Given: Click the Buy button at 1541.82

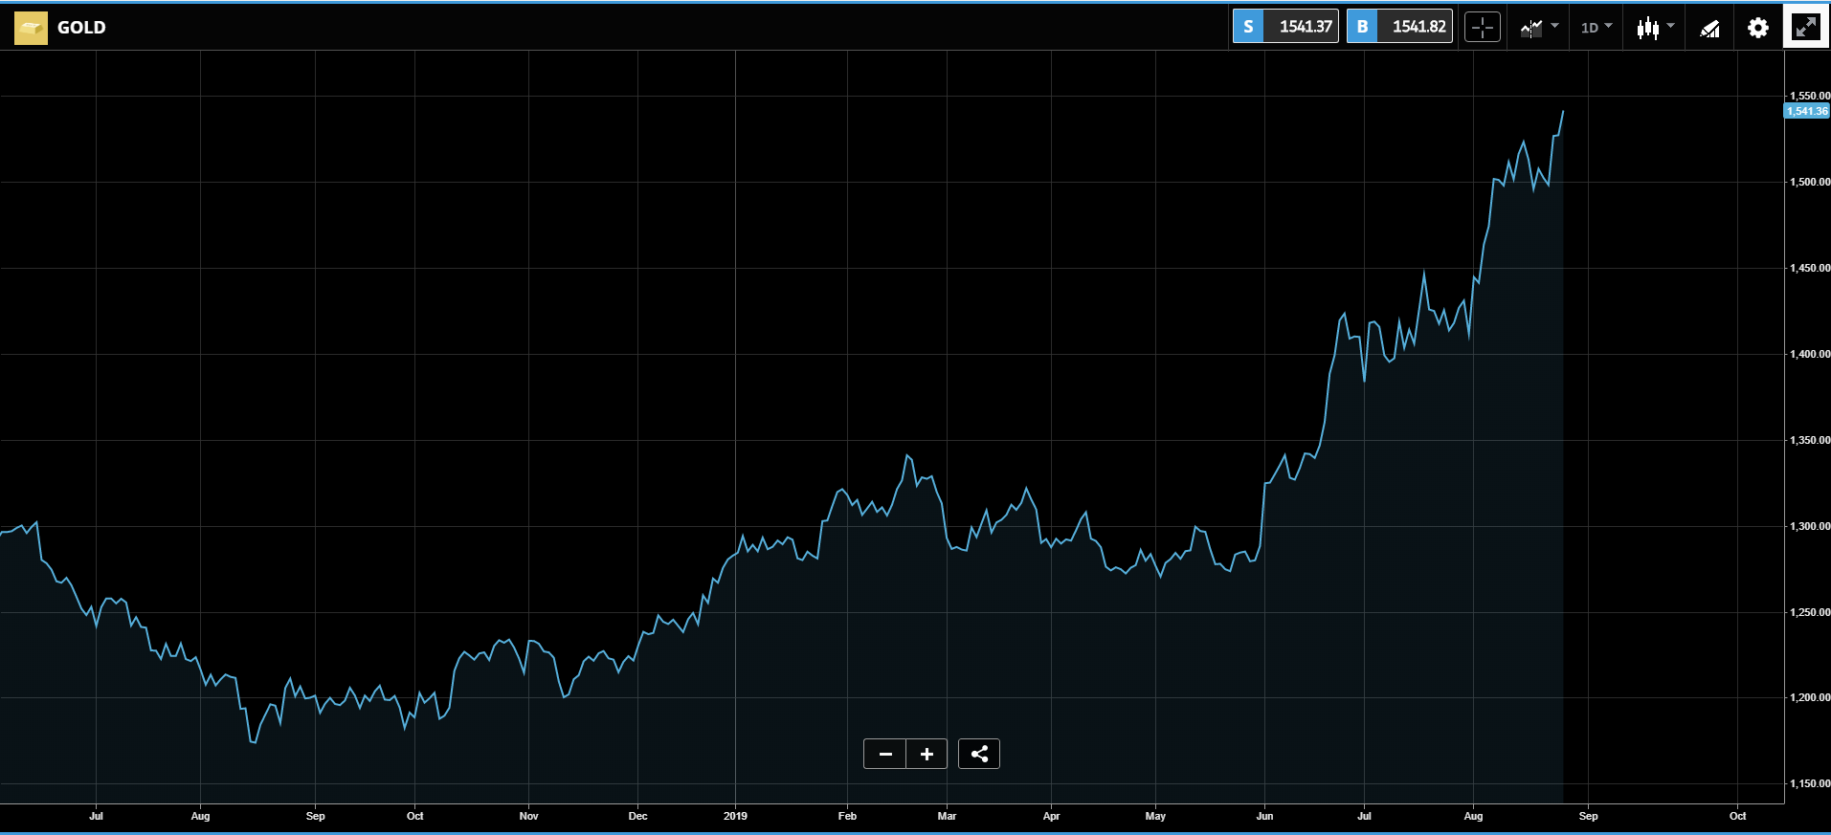Looking at the screenshot, I should [1399, 27].
